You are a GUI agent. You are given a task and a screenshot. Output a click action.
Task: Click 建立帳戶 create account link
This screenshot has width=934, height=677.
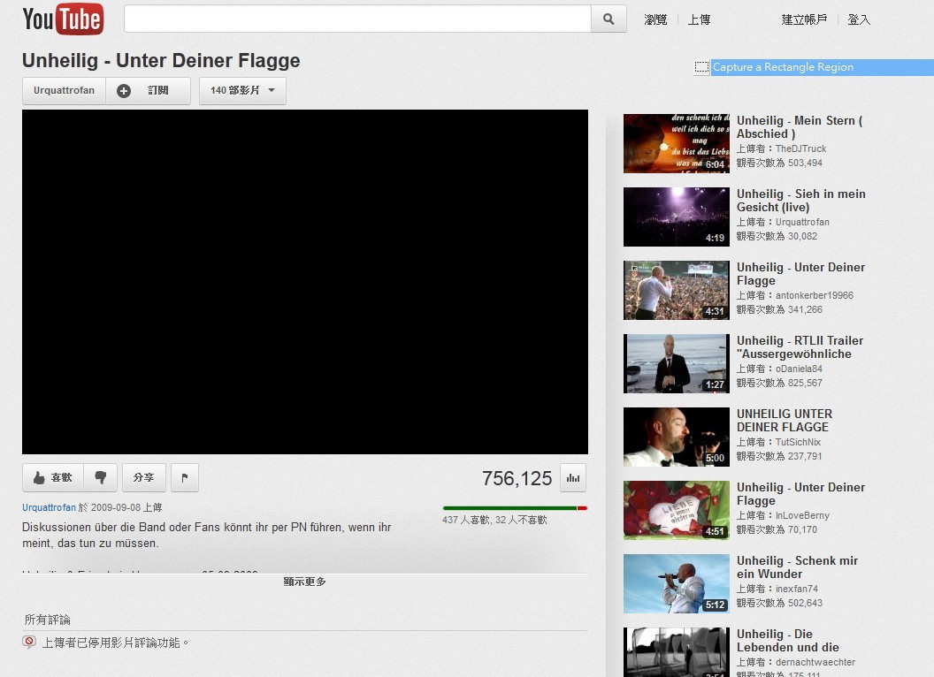click(804, 19)
